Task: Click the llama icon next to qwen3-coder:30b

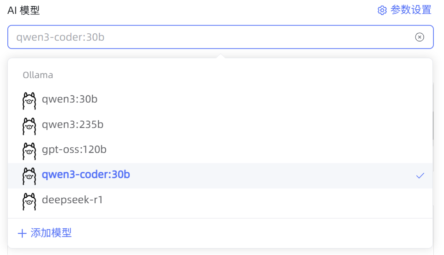Action: [x=29, y=176]
